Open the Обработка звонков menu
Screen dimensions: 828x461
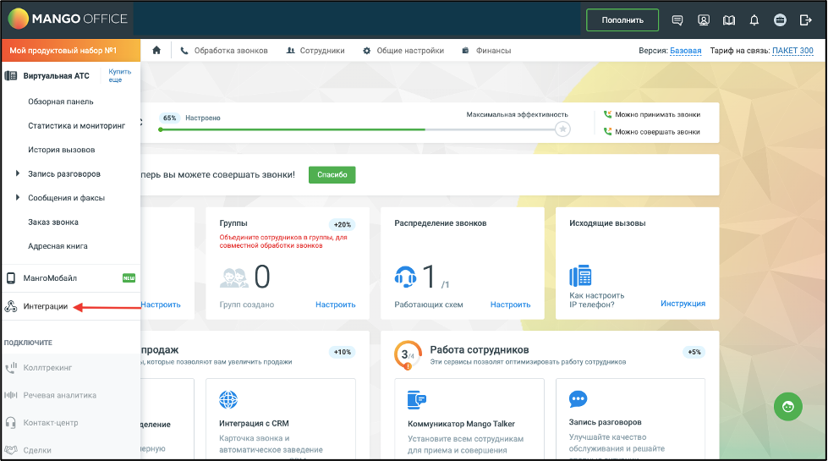coord(224,51)
